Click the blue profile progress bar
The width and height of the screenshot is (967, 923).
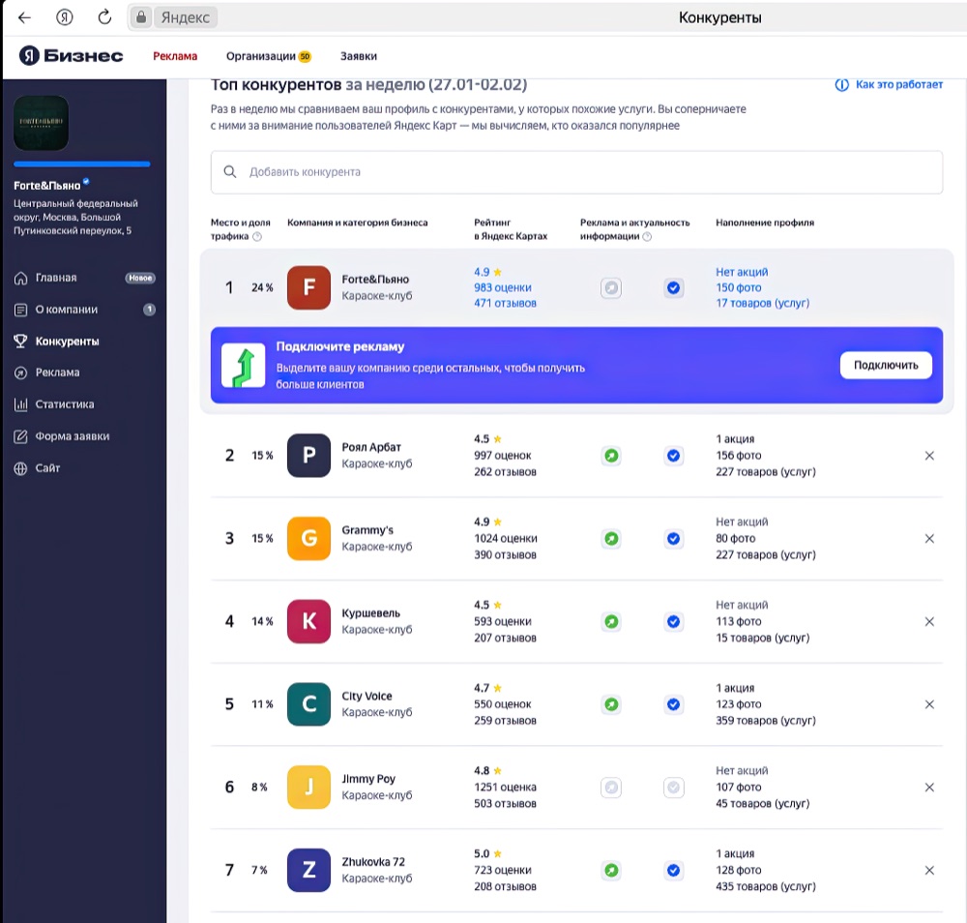tap(82, 164)
